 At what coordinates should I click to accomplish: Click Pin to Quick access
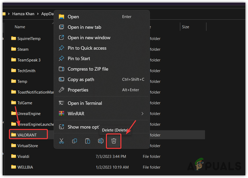[x=87, y=48]
